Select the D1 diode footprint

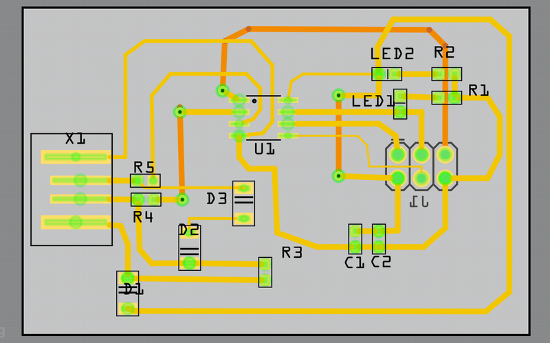pyautogui.click(x=128, y=294)
